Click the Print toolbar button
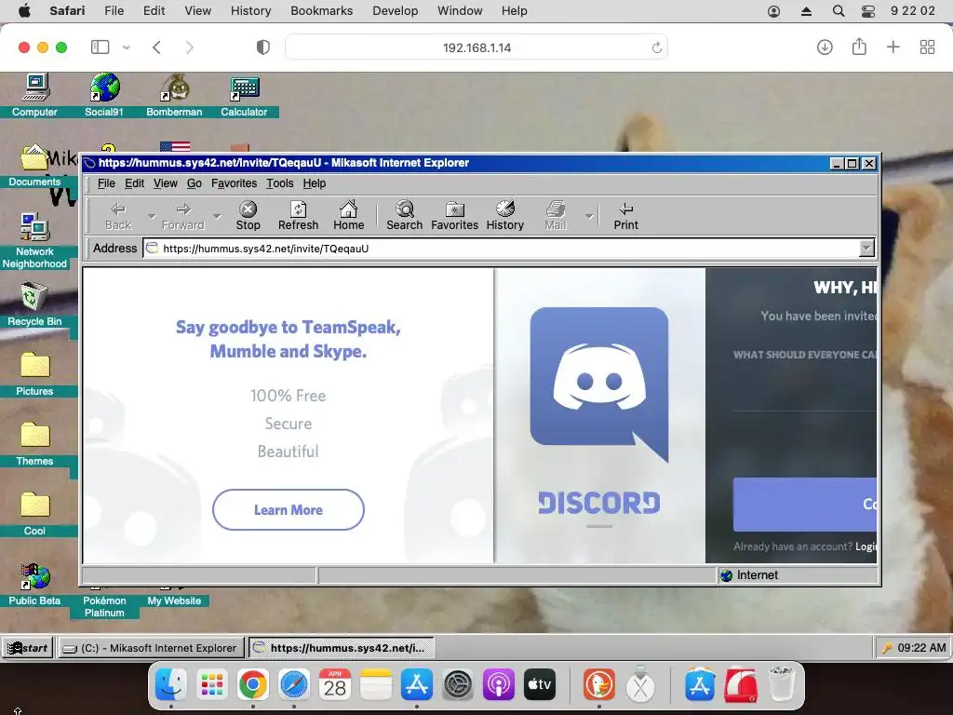 (x=625, y=216)
